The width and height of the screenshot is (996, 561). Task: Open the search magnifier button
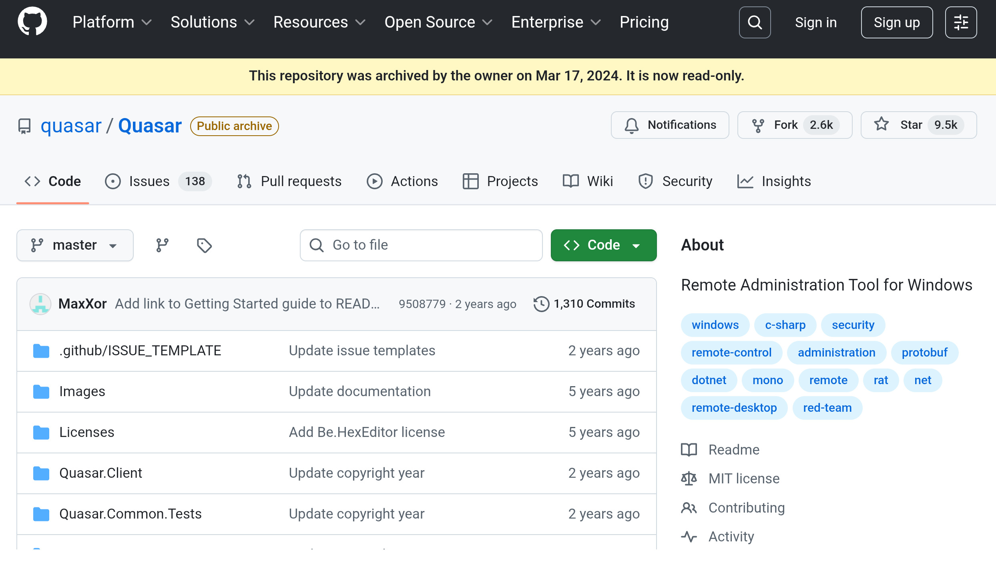click(755, 22)
